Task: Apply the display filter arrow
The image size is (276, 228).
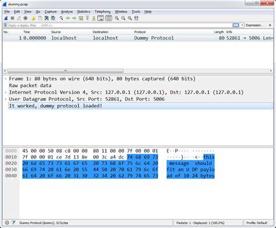Action: point(236,25)
